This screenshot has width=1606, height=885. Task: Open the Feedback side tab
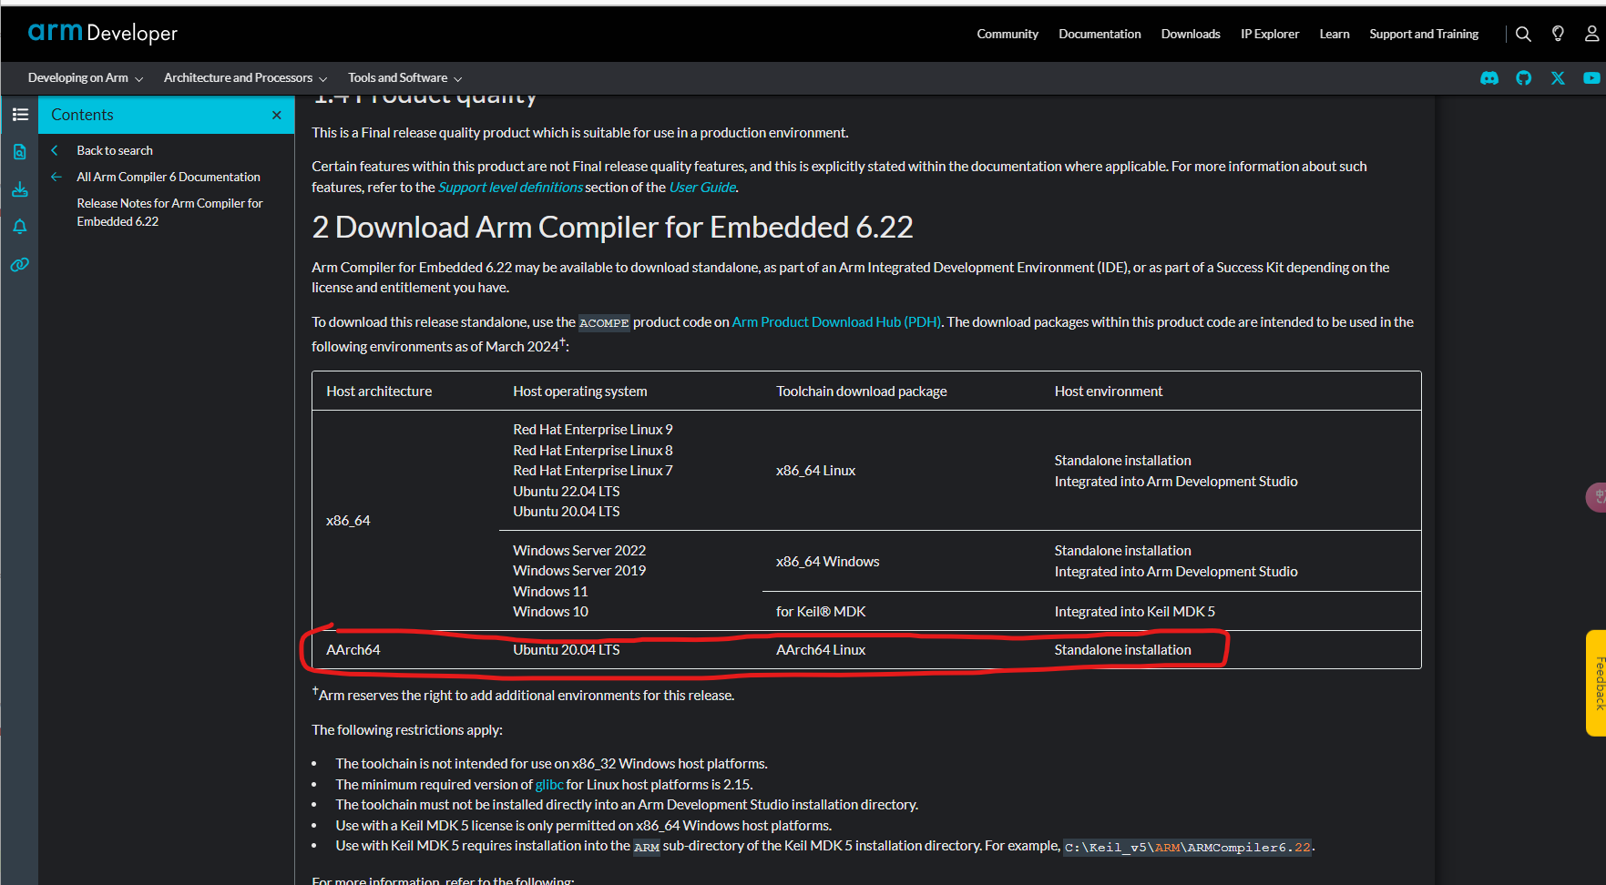pos(1596,683)
